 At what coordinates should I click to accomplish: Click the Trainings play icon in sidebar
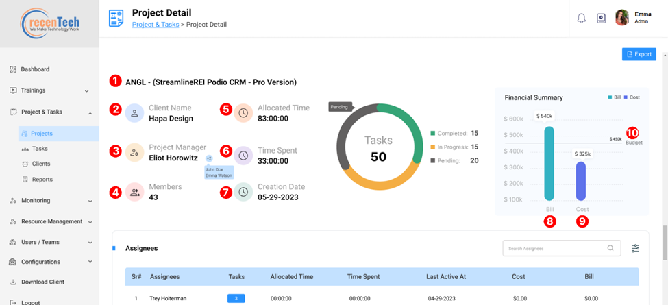[13, 90]
